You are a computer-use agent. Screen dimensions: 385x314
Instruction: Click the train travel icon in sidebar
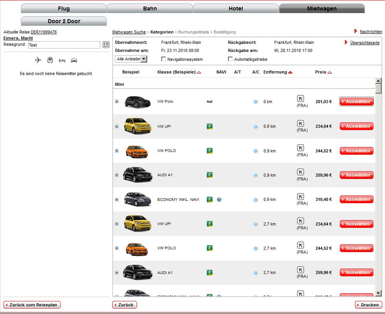[50, 60]
